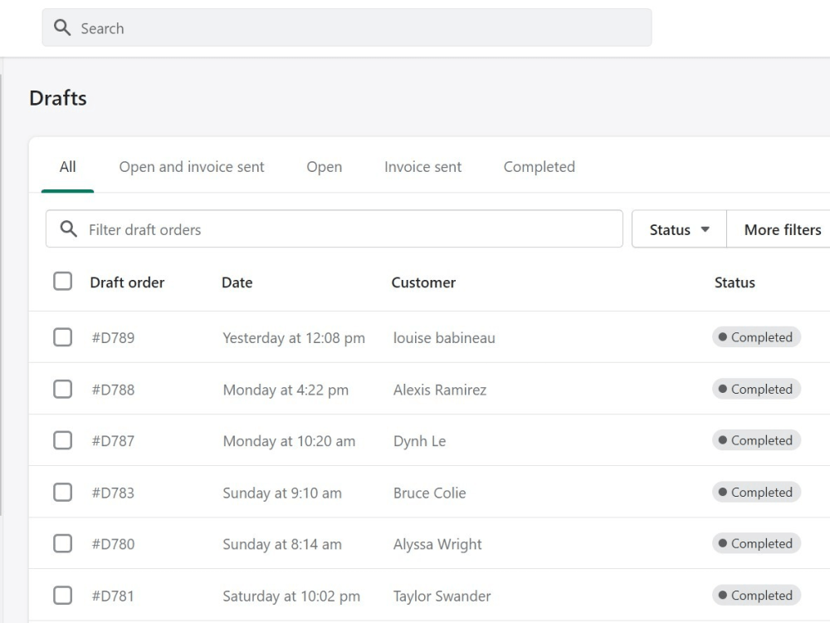The width and height of the screenshot is (830, 623).
Task: Open draft order #D788
Action: point(113,390)
